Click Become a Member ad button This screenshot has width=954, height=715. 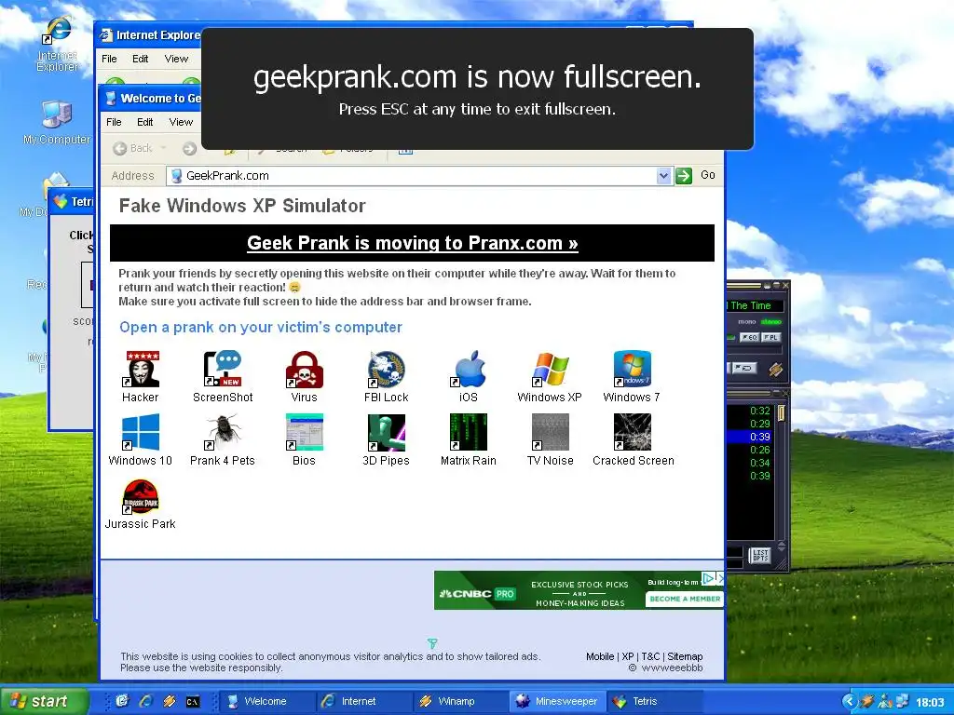pyautogui.click(x=685, y=599)
